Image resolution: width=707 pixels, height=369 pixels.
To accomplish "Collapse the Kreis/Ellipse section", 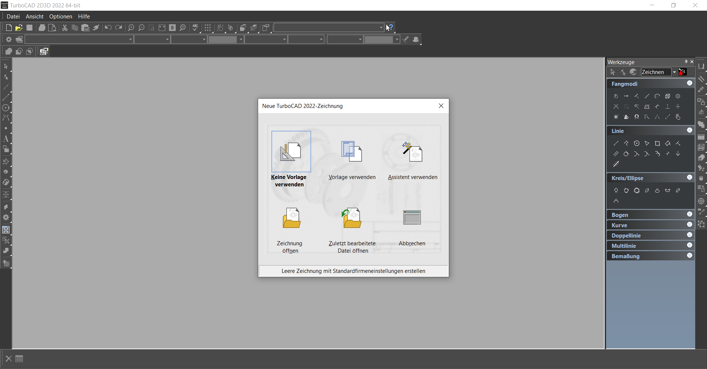I will point(690,178).
